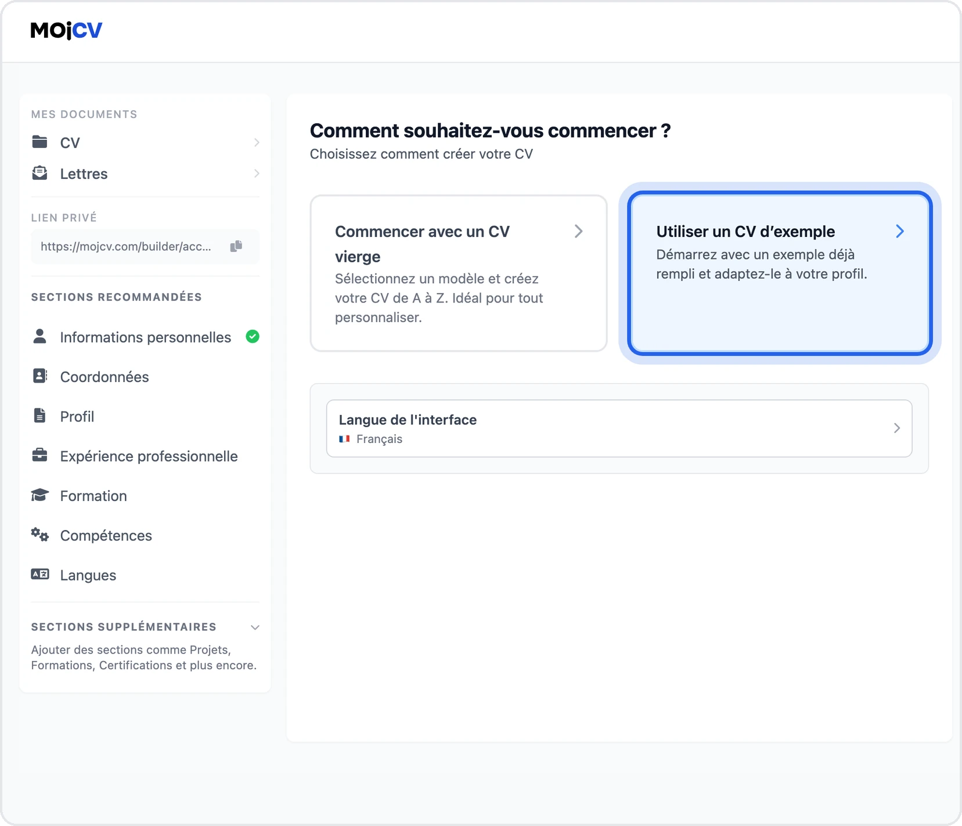Choose Commencer avec un CV vierge card
Image resolution: width=962 pixels, height=826 pixels.
459,273
